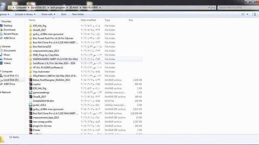The width and height of the screenshot is (259, 145).
Task: Open Recent Places in sidebar
Action: pyautogui.click(x=11, y=34)
